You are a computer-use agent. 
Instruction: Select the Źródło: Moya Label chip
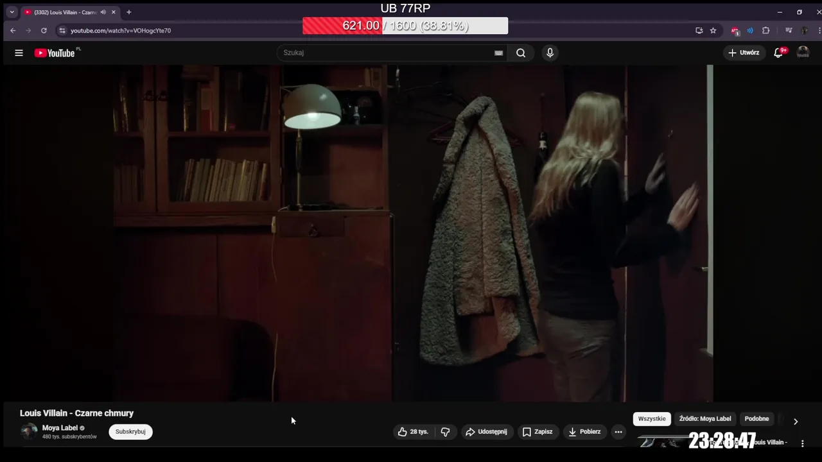coord(705,419)
